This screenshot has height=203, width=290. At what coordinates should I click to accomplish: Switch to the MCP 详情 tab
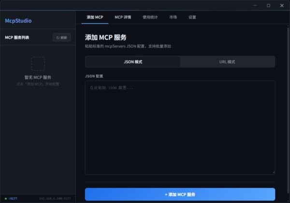(x=123, y=17)
